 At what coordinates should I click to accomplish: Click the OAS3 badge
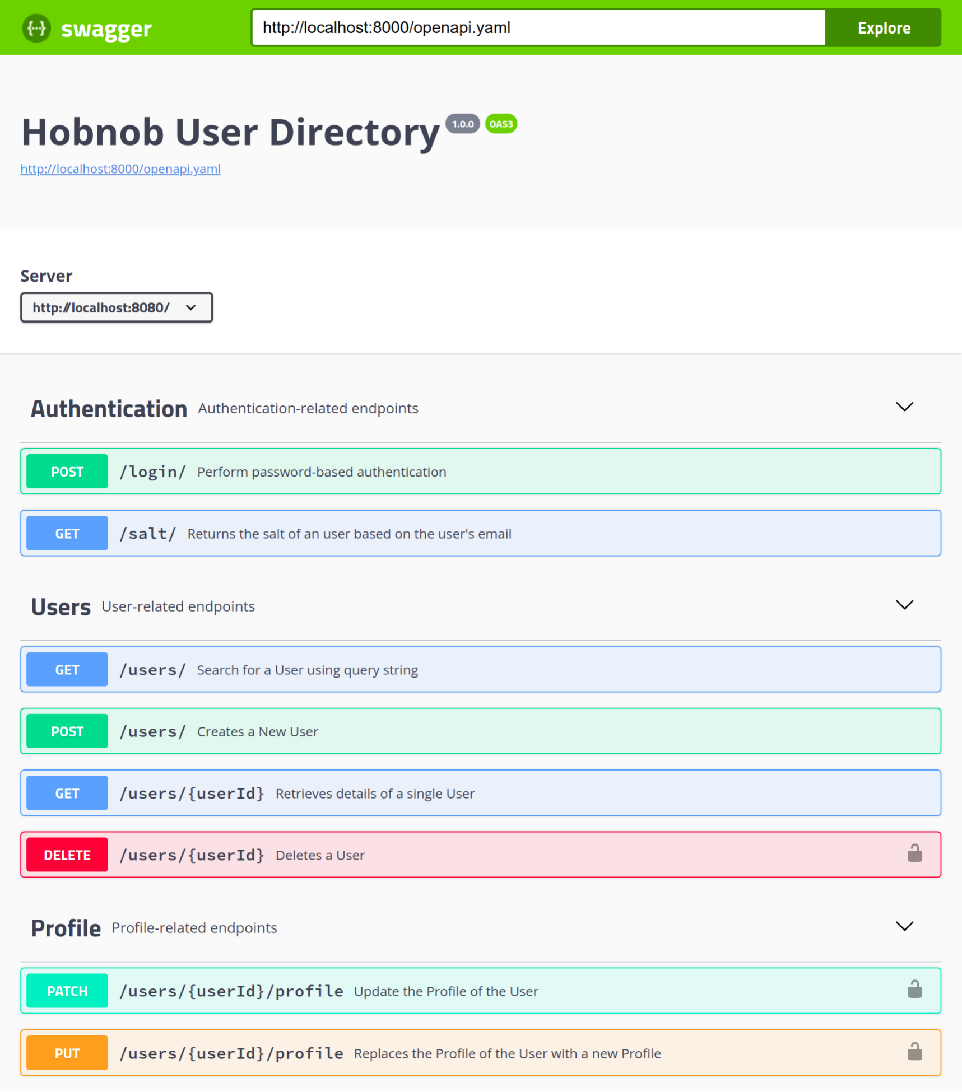(500, 124)
